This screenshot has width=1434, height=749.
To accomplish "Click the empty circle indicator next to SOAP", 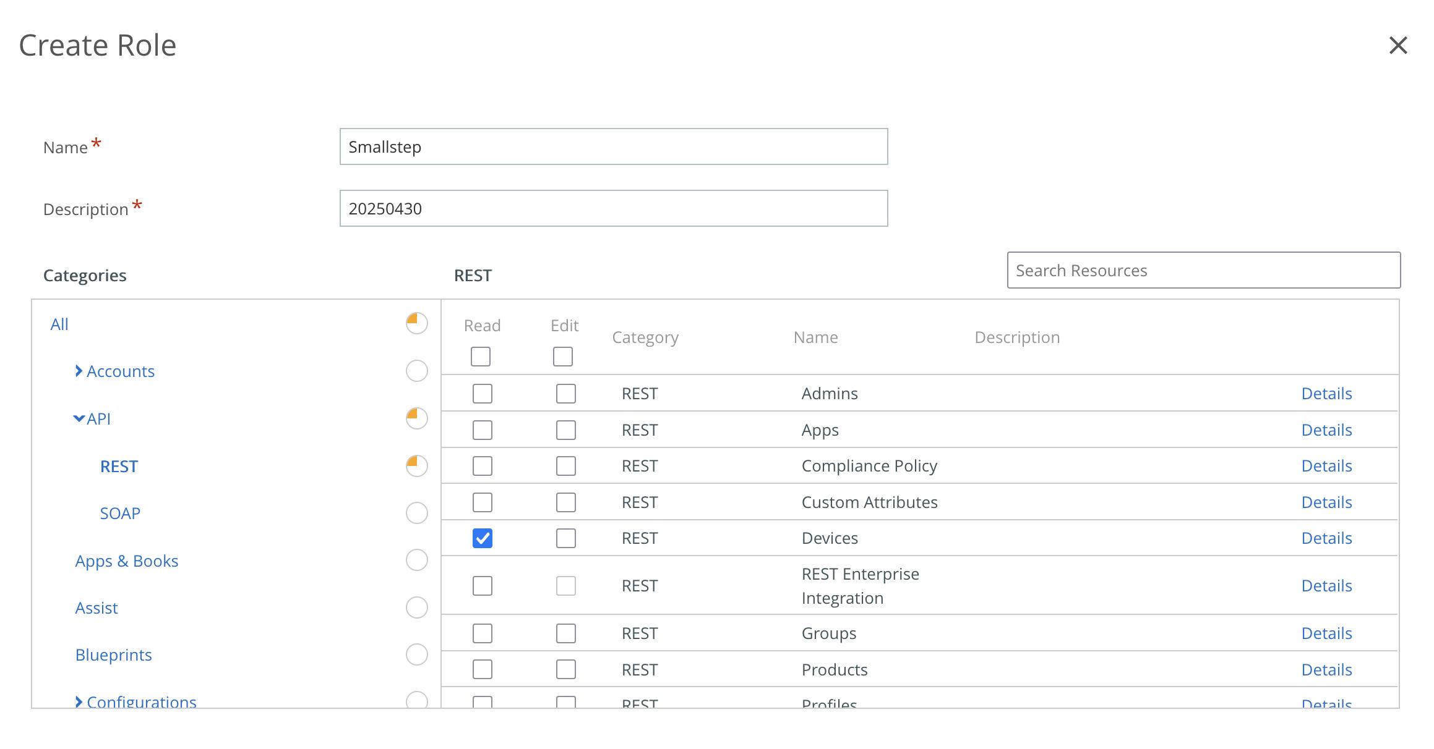I will 416,512.
